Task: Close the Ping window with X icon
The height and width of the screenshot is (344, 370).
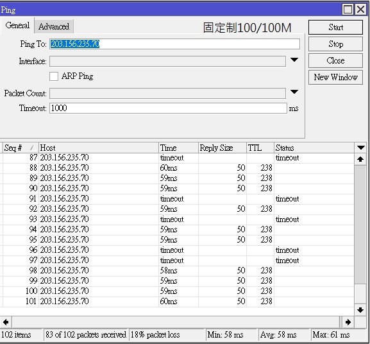Action: [361, 10]
